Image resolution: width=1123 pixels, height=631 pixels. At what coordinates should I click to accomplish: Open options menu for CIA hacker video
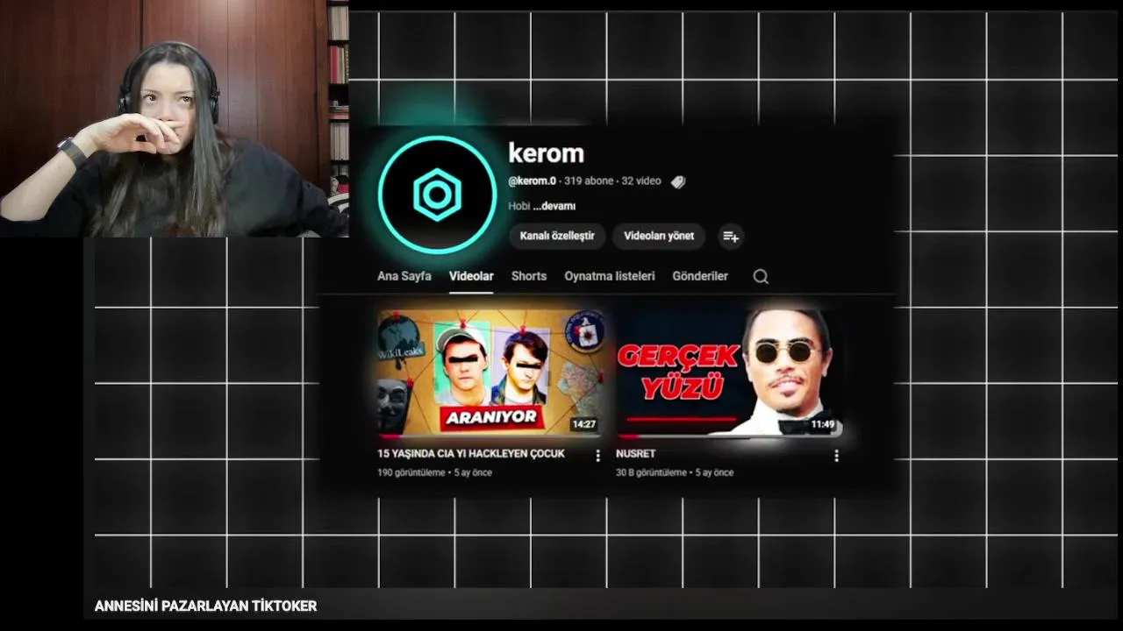[597, 456]
